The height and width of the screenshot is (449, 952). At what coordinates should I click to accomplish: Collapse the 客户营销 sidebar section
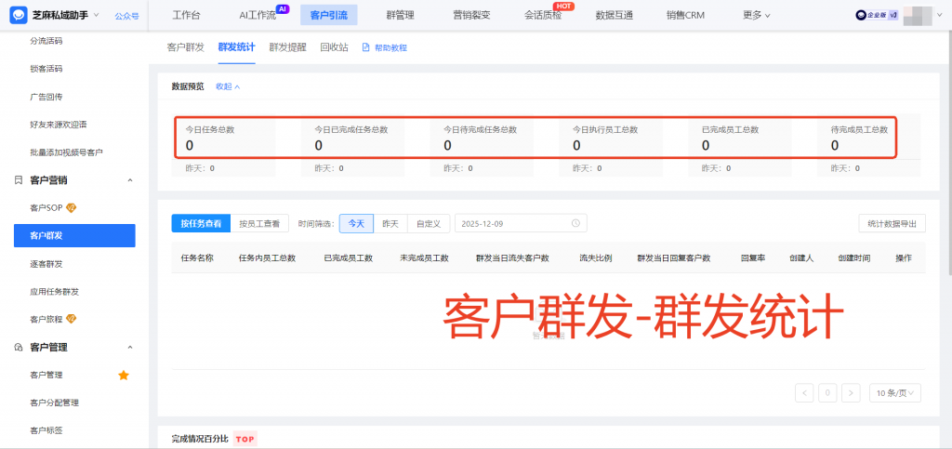tap(129, 180)
